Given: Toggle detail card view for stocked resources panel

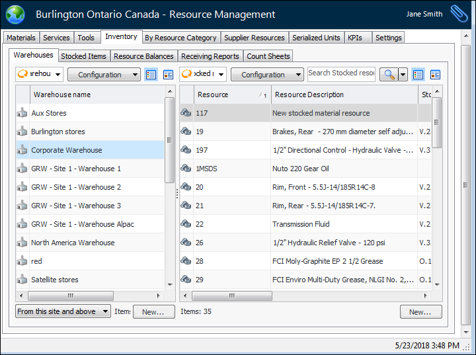Looking at the screenshot, I should pos(435,75).
